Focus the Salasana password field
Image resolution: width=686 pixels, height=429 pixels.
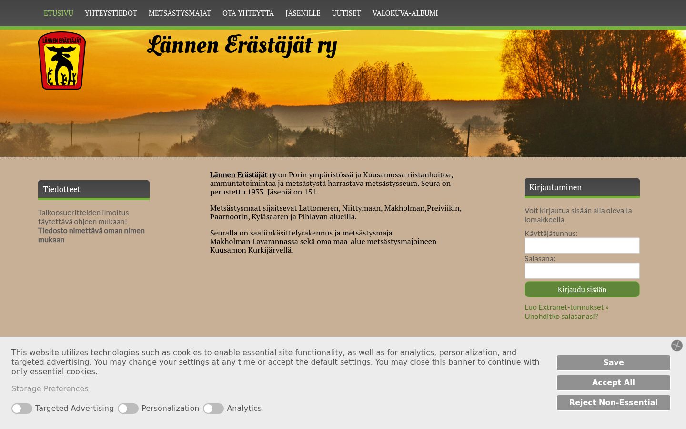(x=582, y=271)
